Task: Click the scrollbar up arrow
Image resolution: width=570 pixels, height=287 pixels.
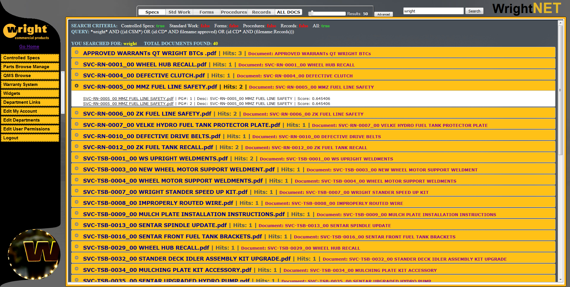Action: (x=560, y=23)
